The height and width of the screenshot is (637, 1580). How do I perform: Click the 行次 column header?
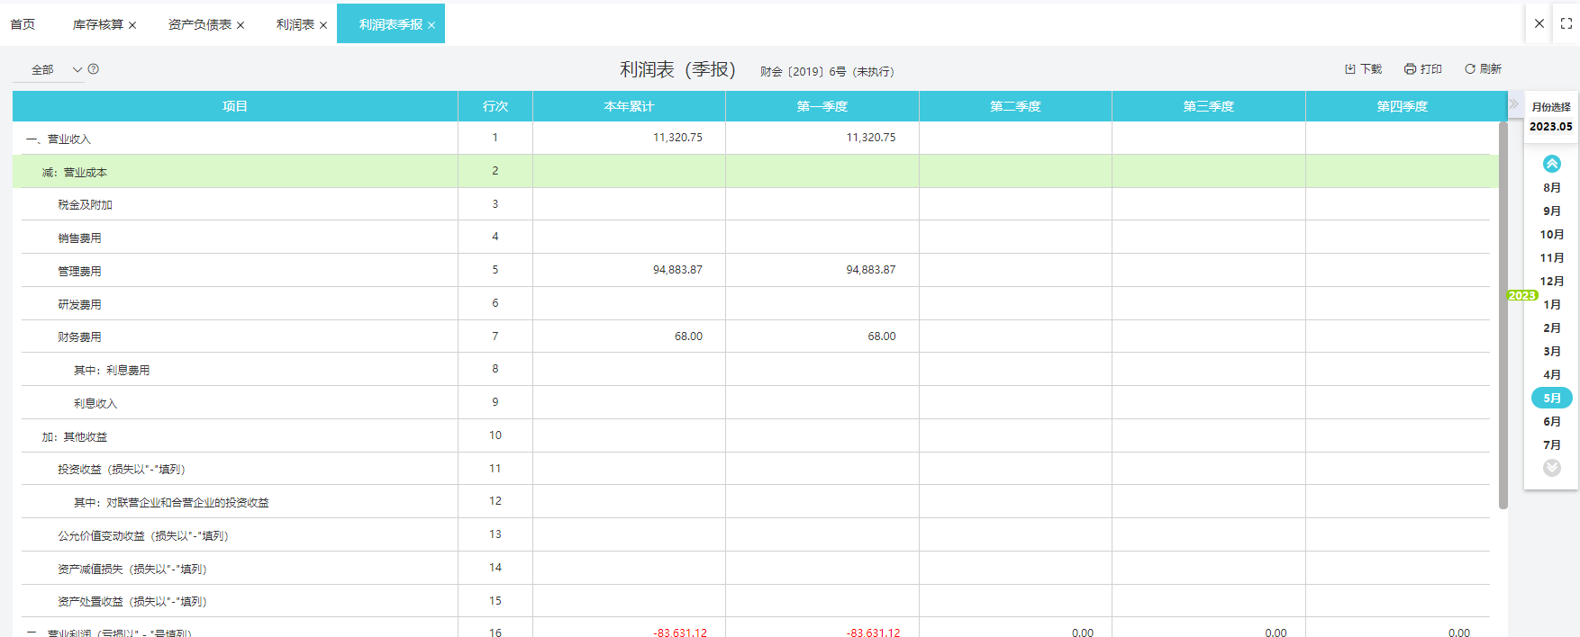tap(495, 106)
